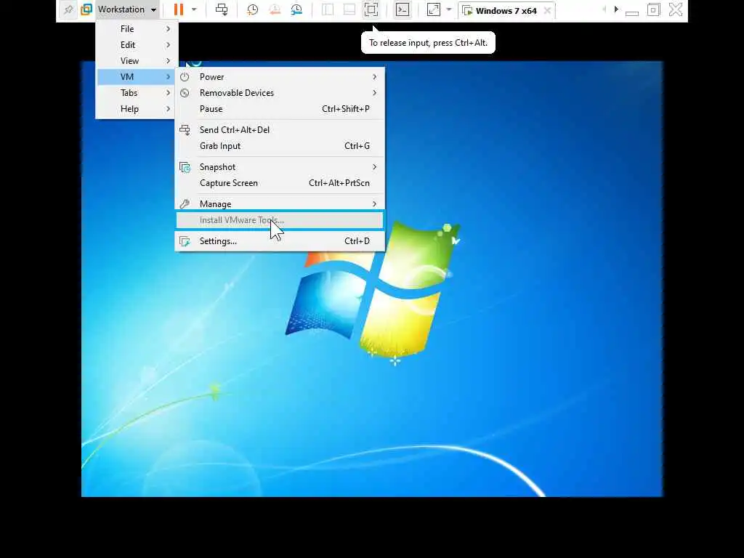Restore the VMware window size
Screen dimensions: 744x558
click(654, 9)
